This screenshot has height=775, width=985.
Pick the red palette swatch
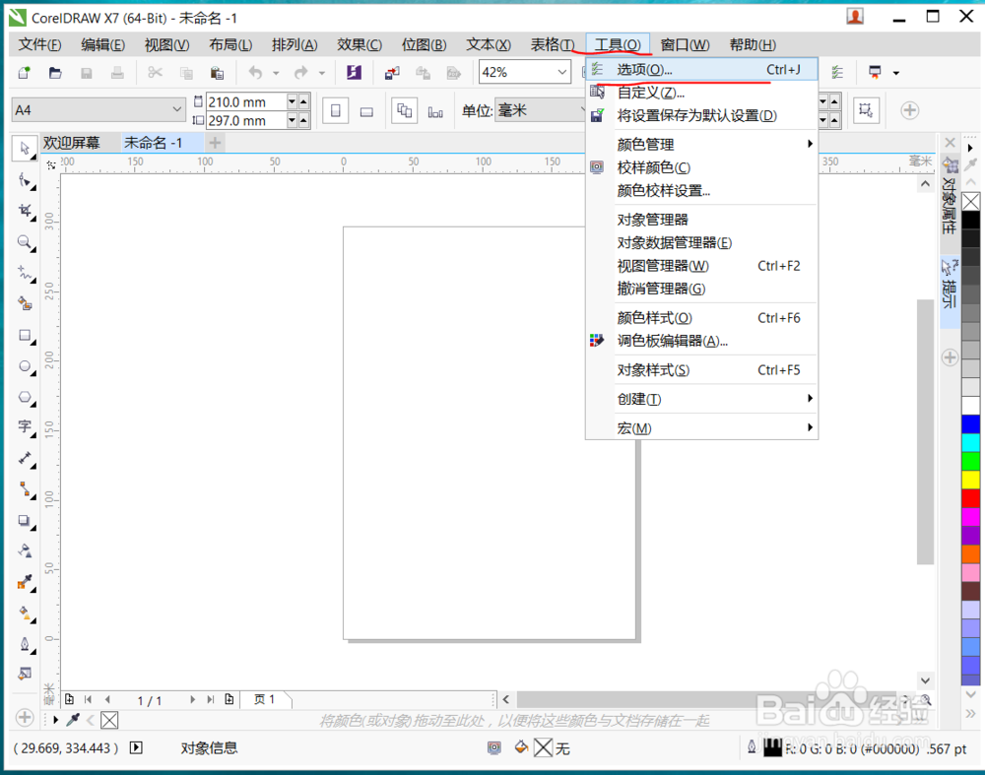tap(971, 498)
